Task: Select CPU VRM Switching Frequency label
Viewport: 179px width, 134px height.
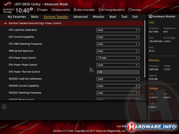Action: pyautogui.click(x=25, y=44)
